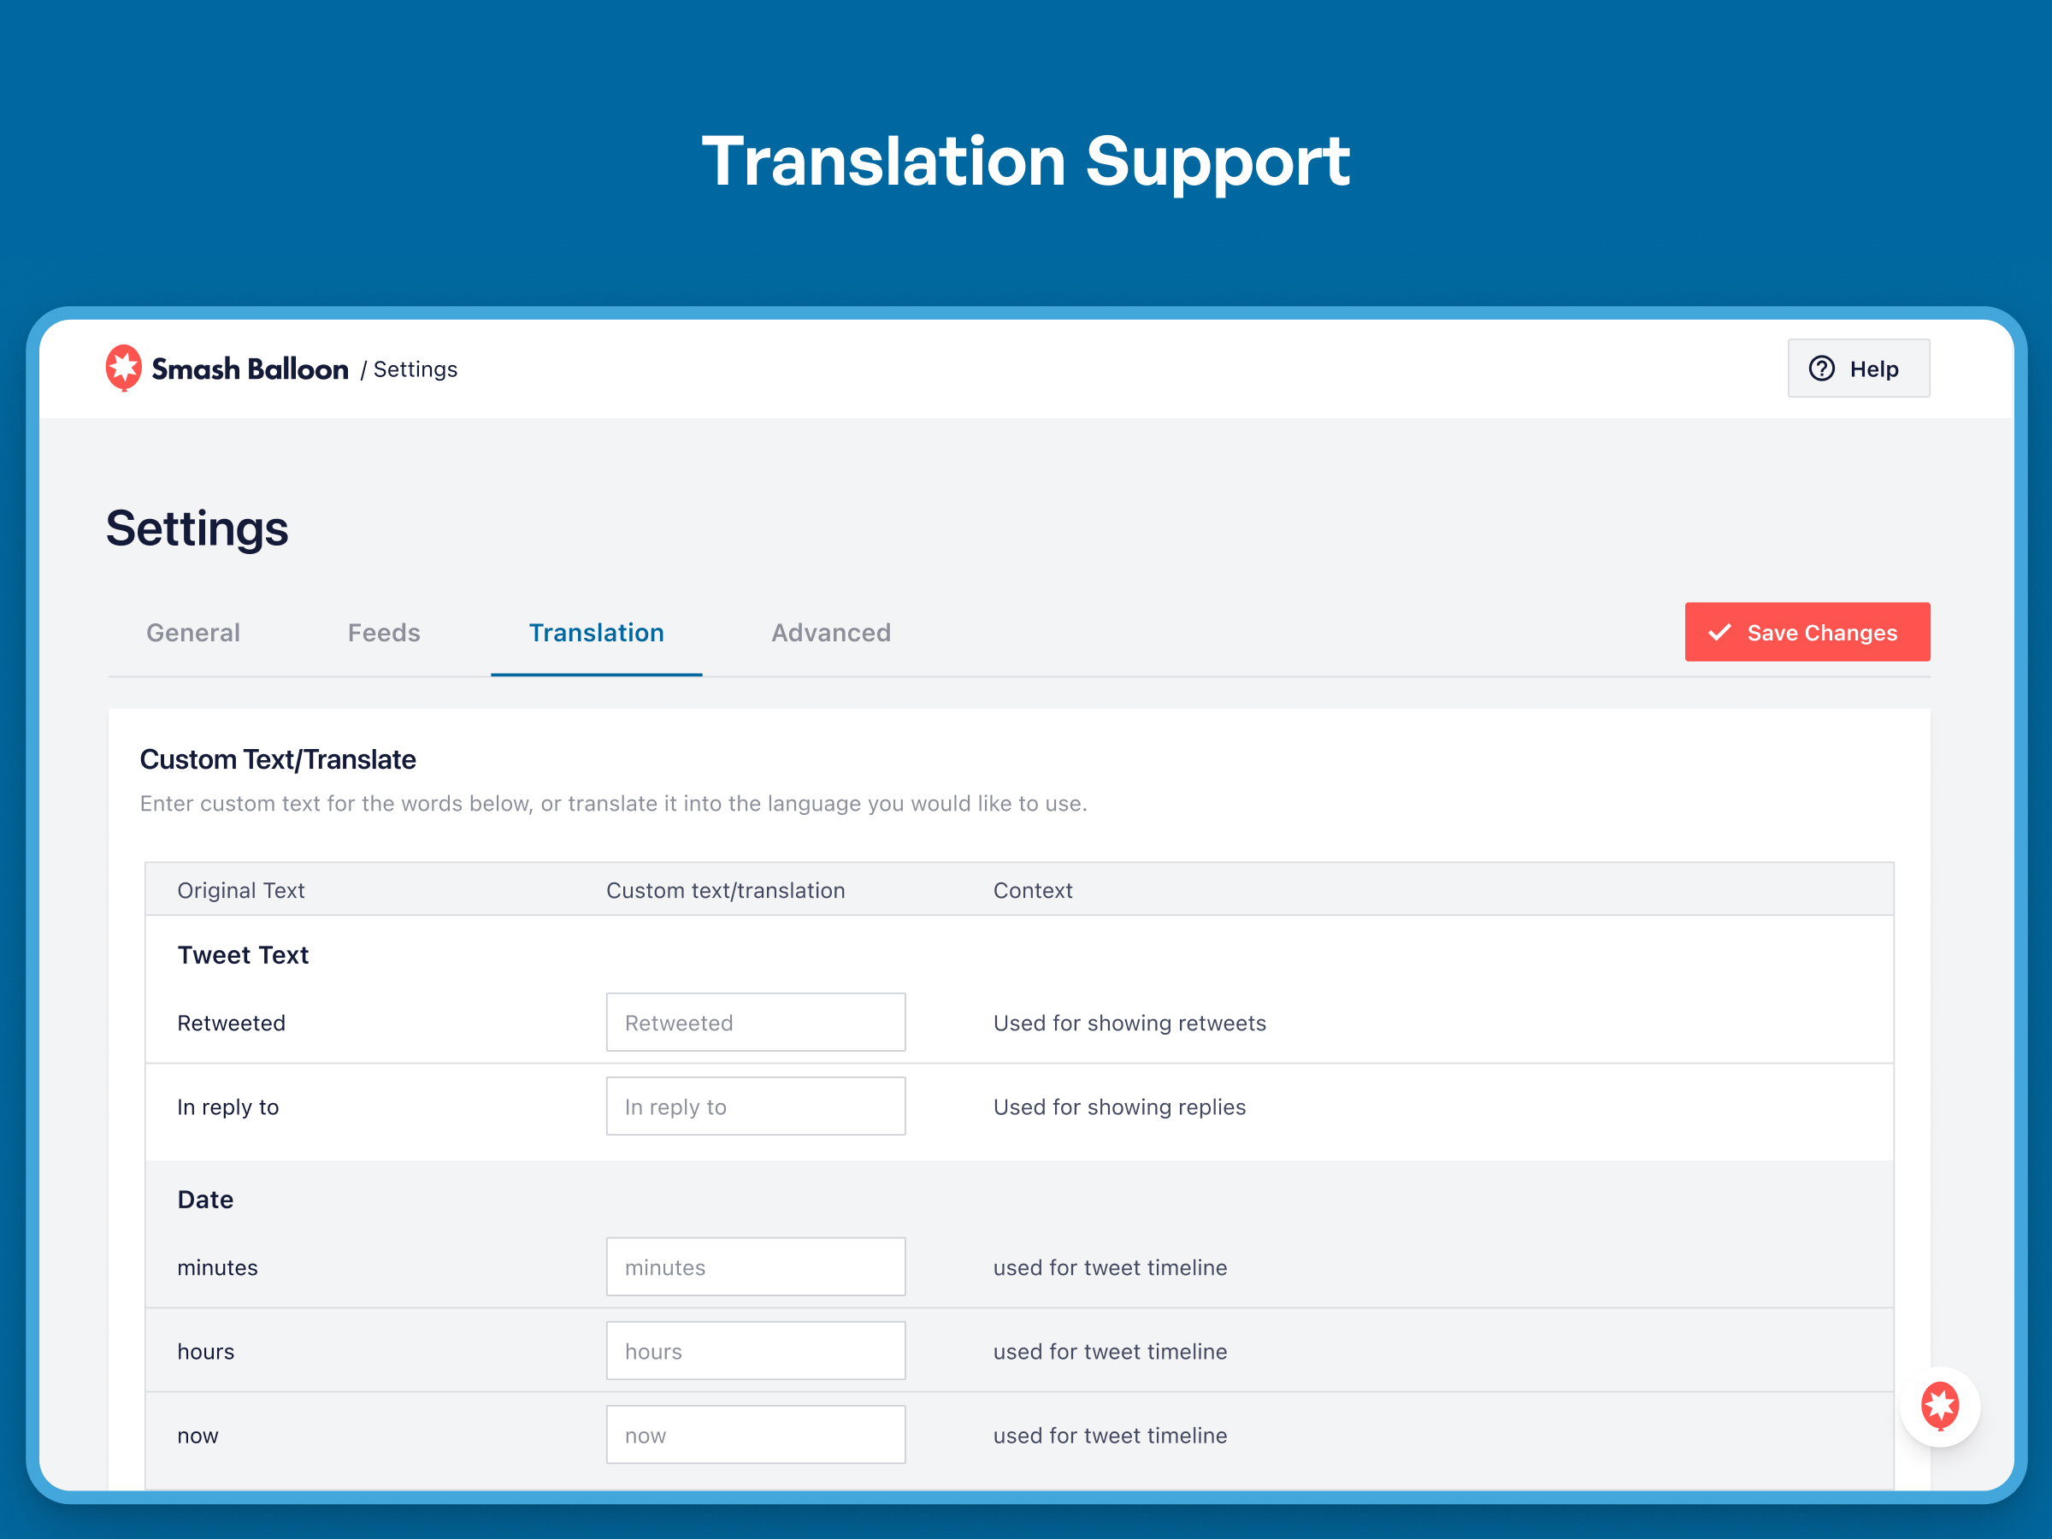Click the Settings page title link
This screenshot has height=1540, width=2052.
(x=416, y=369)
